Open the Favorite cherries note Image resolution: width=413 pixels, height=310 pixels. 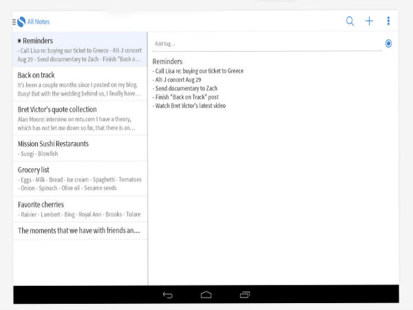80,209
